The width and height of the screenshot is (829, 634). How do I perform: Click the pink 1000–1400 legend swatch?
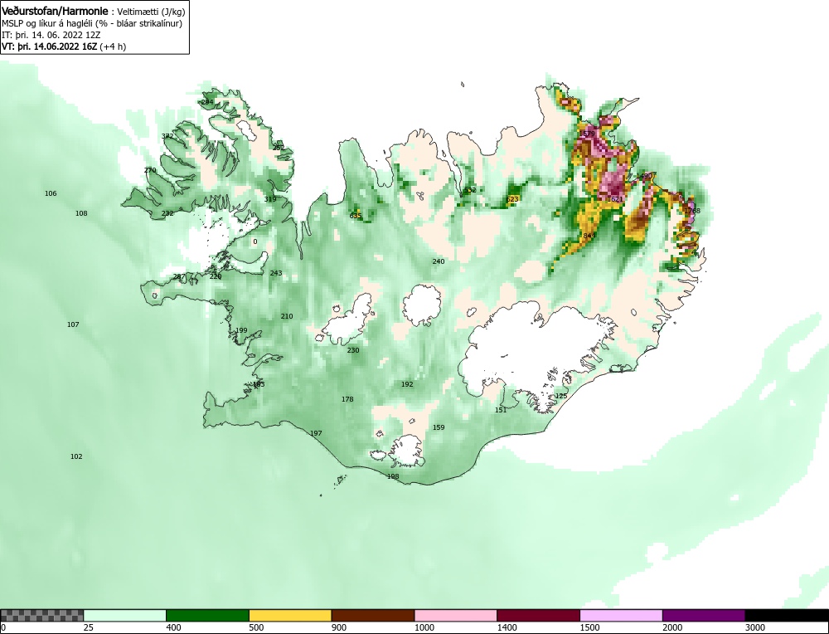[x=456, y=615]
